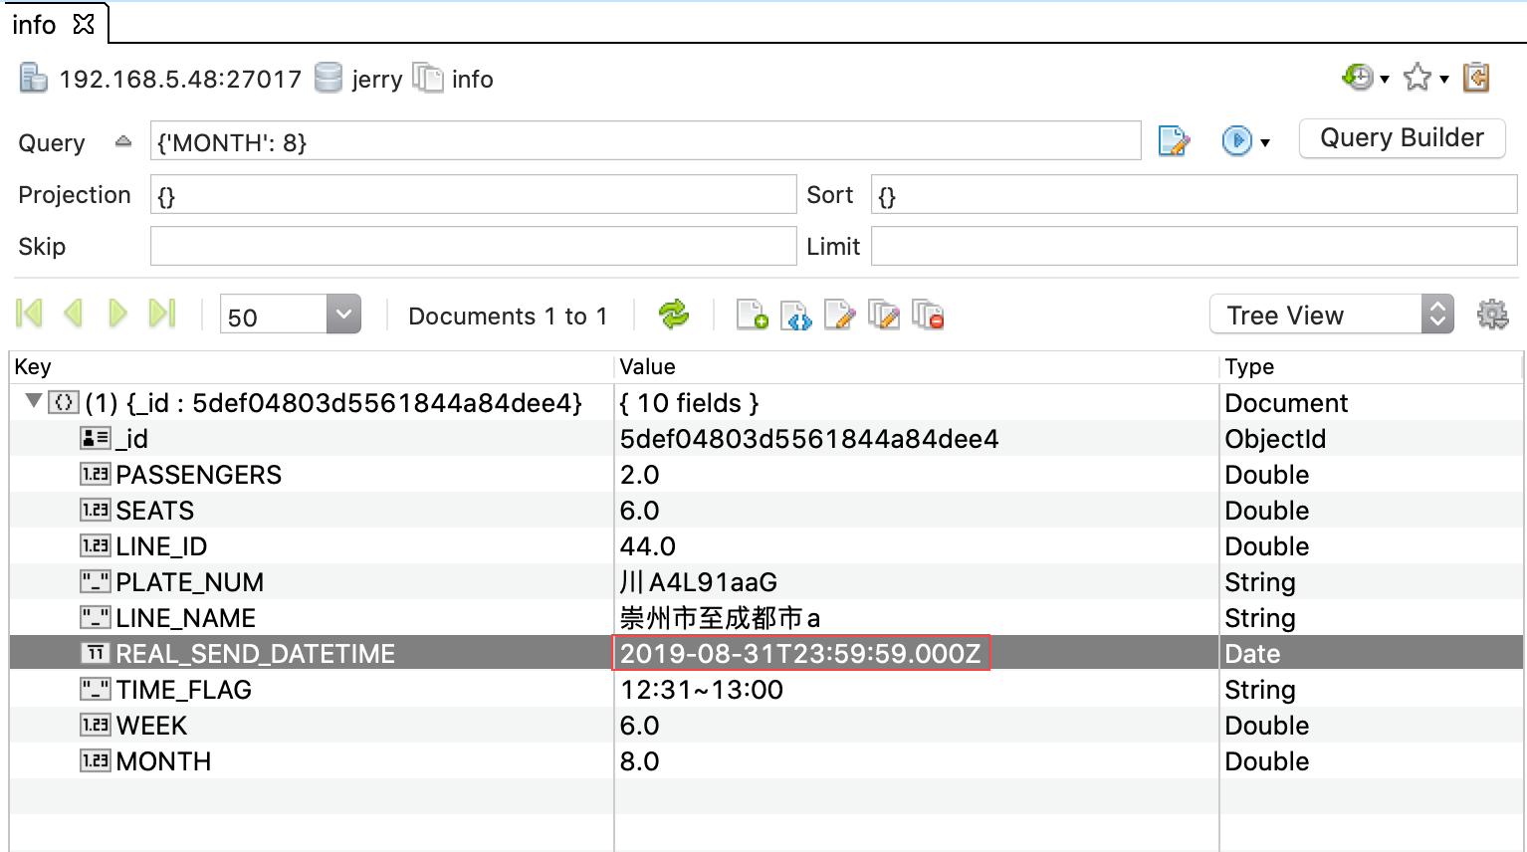Click the clipboard paste query icon
The width and height of the screenshot is (1527, 852).
coord(1476,77)
